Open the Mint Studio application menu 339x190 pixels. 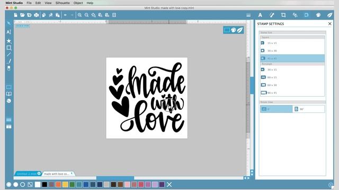(14, 3)
